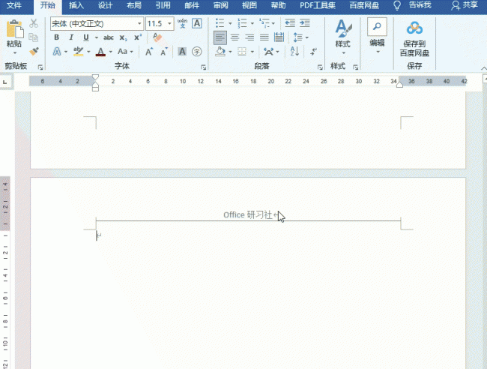Open the 文件 (File) tab

coord(14,5)
